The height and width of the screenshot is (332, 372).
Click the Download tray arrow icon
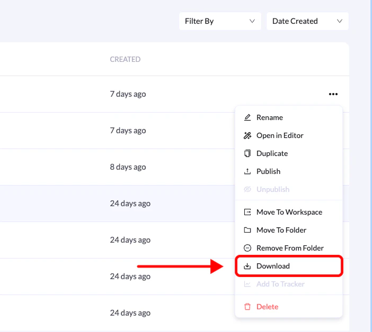click(x=247, y=266)
